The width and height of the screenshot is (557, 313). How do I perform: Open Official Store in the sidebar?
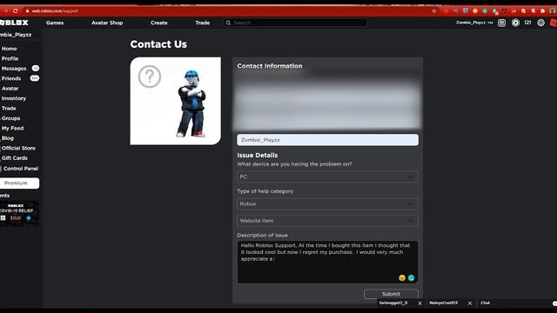coord(18,148)
